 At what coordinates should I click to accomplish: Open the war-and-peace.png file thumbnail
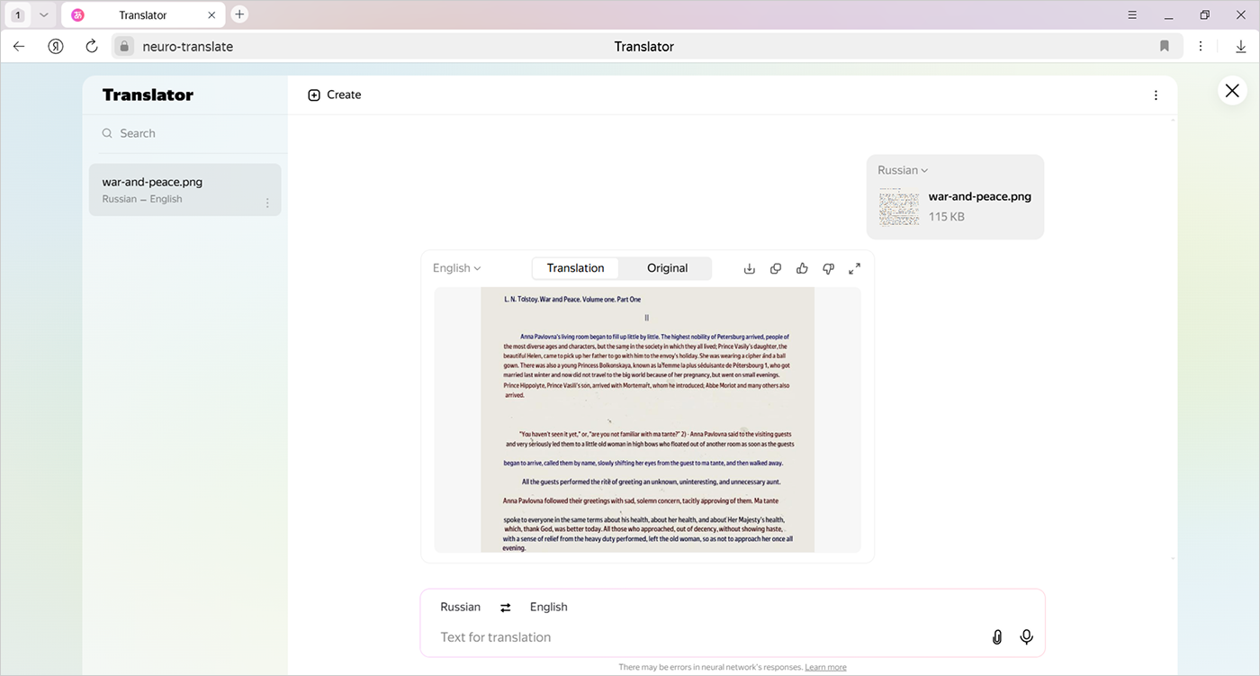pos(897,206)
